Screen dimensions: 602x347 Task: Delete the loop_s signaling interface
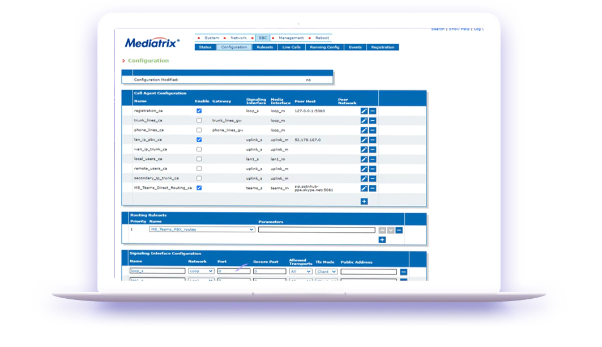pos(404,272)
